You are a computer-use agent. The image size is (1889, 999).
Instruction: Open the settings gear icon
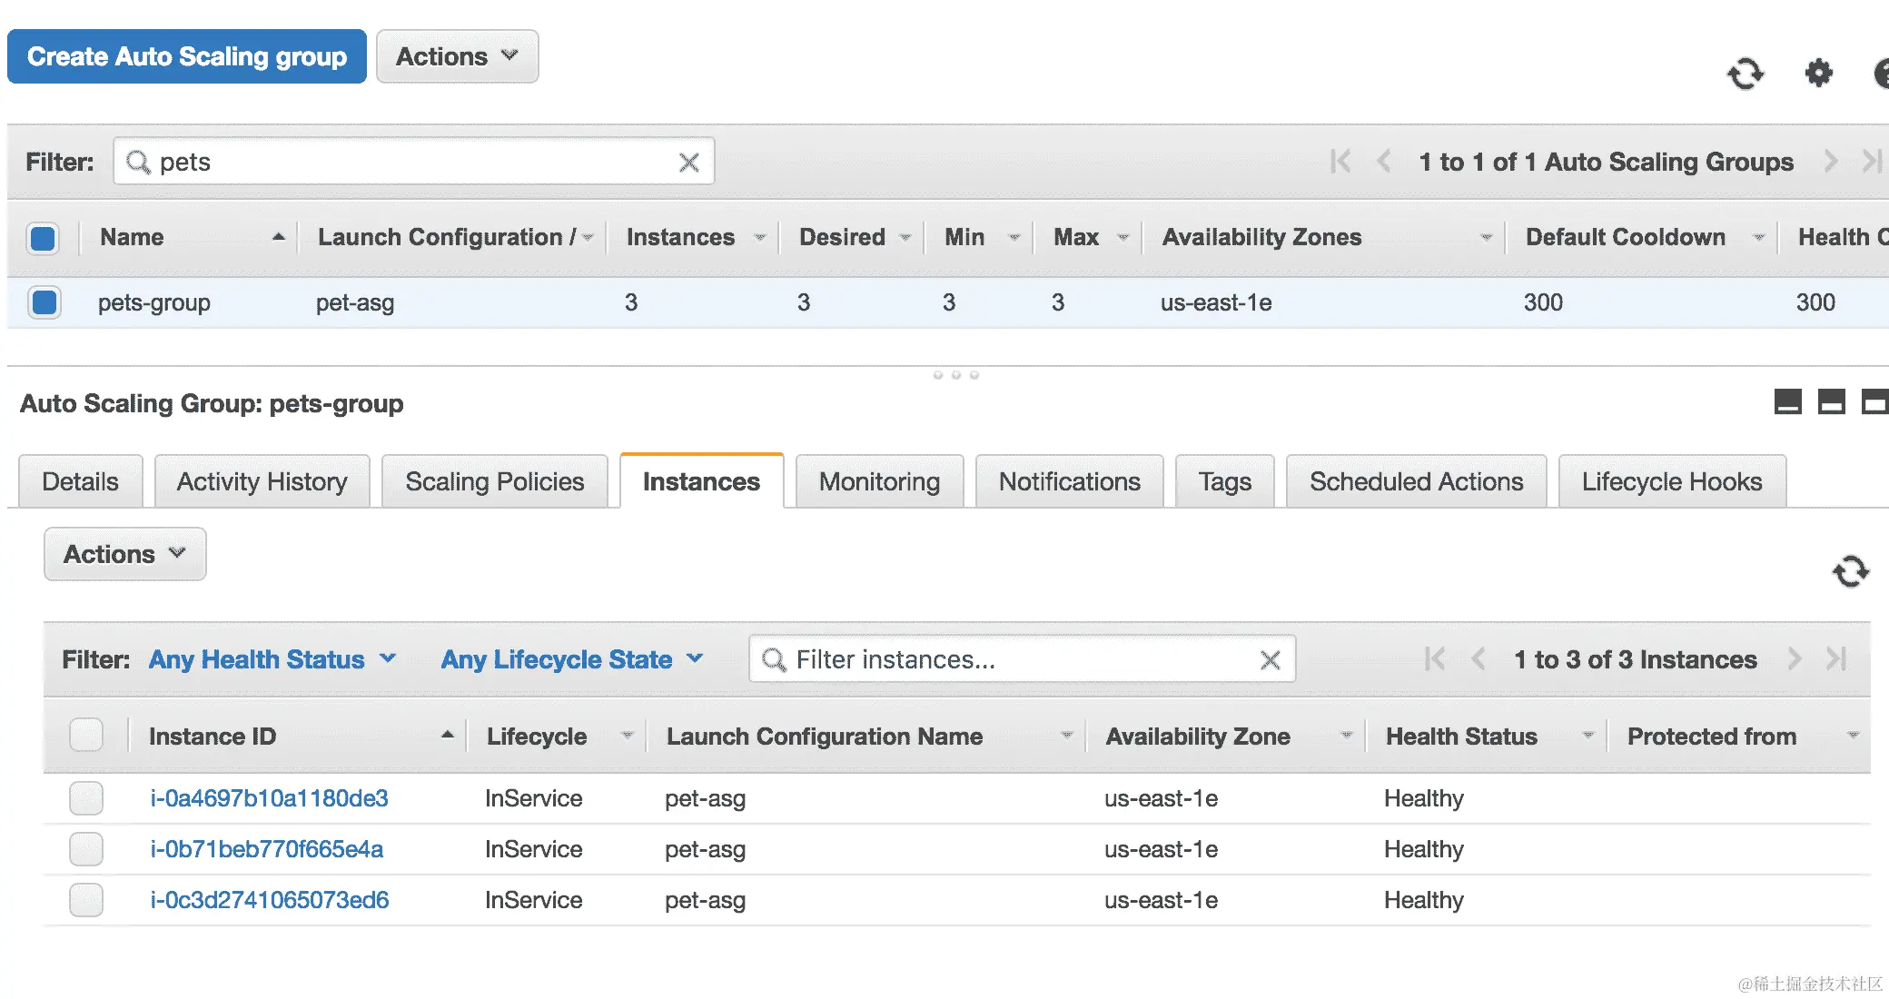click(x=1818, y=74)
